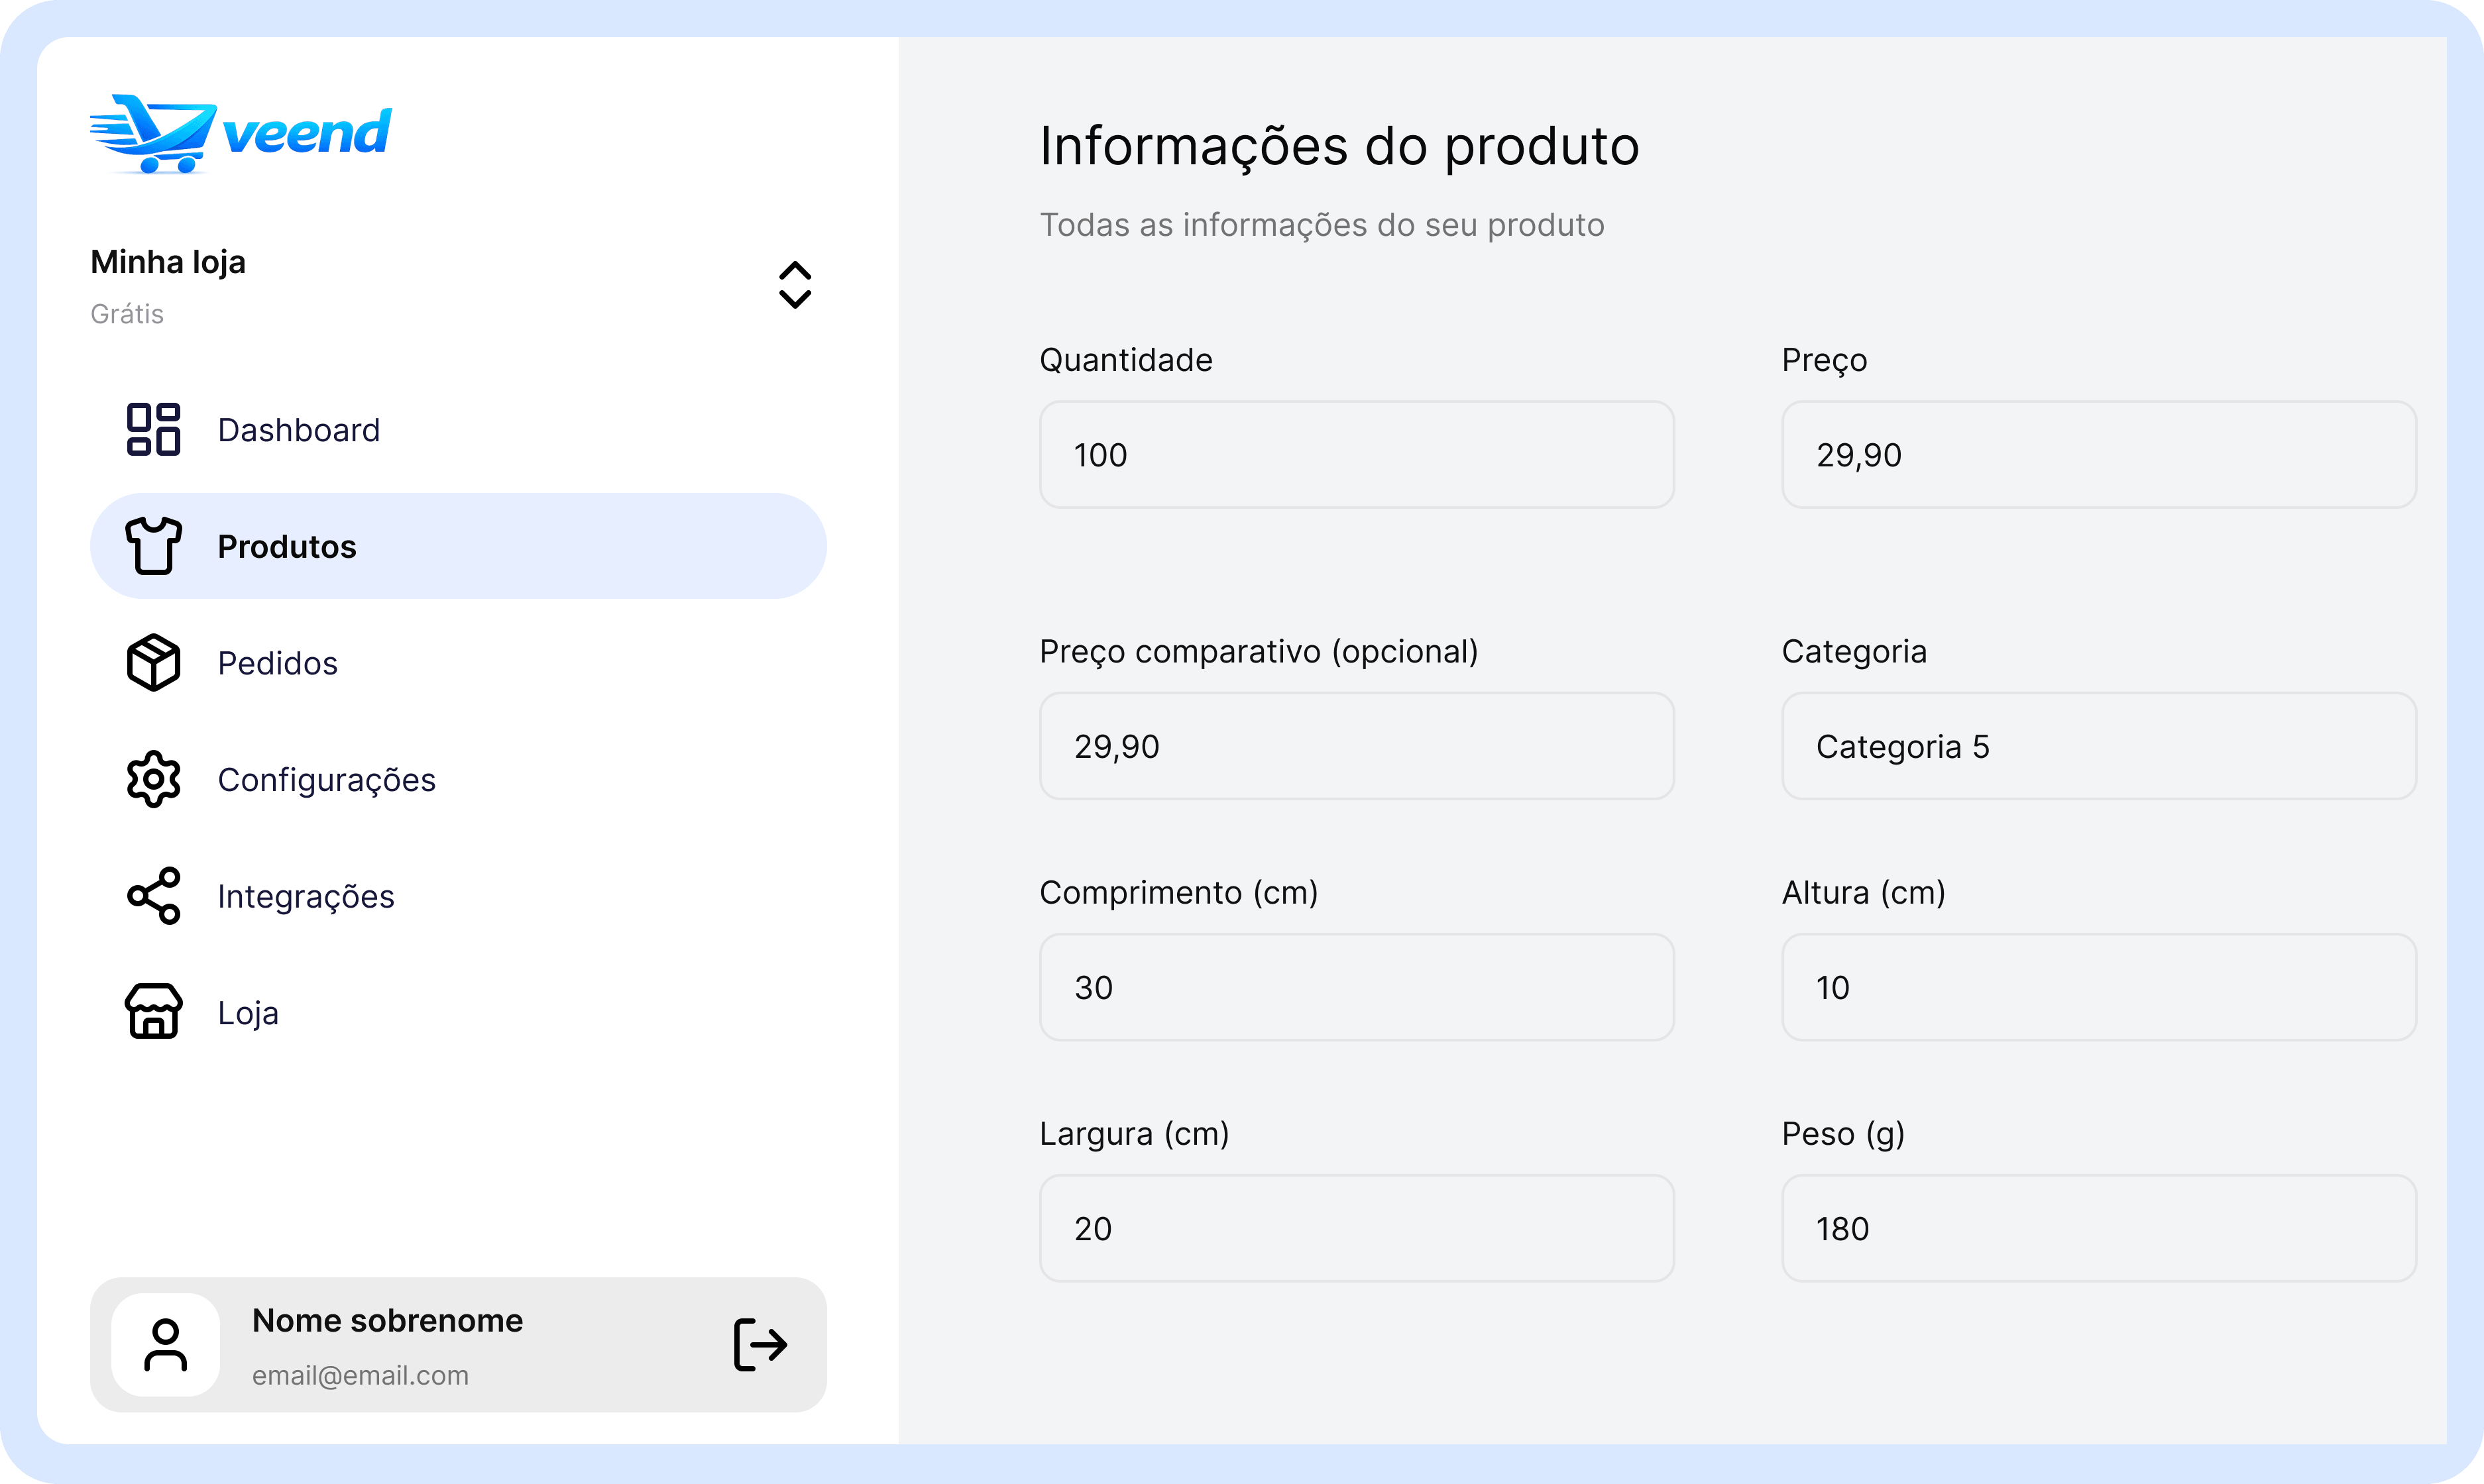Click the logout arrow icon
This screenshot has height=1484, width=2484.
(760, 1344)
